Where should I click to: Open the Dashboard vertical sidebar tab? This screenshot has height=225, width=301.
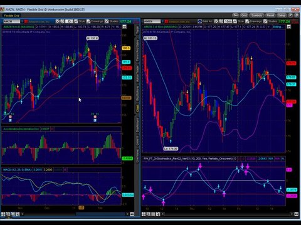point(137,125)
